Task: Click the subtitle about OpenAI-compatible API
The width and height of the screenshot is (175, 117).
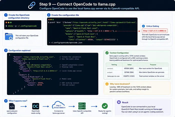Action: coord(89,9)
